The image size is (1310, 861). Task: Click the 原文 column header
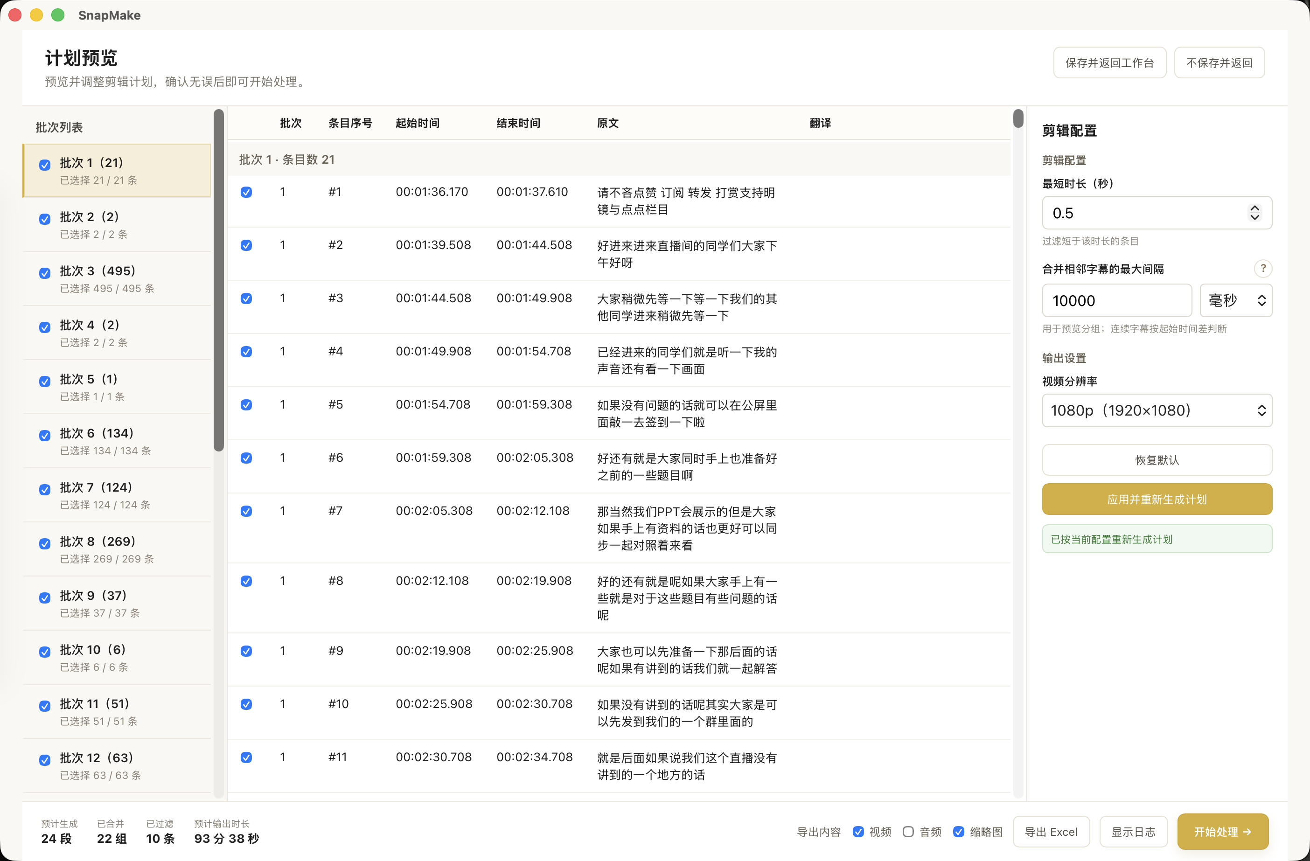tap(608, 123)
